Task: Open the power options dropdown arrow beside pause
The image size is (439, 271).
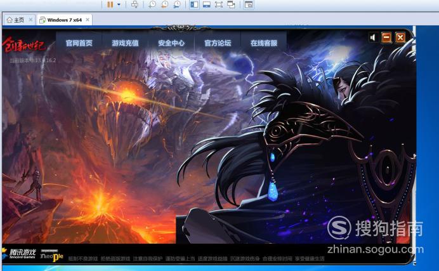Action: click(119, 4)
